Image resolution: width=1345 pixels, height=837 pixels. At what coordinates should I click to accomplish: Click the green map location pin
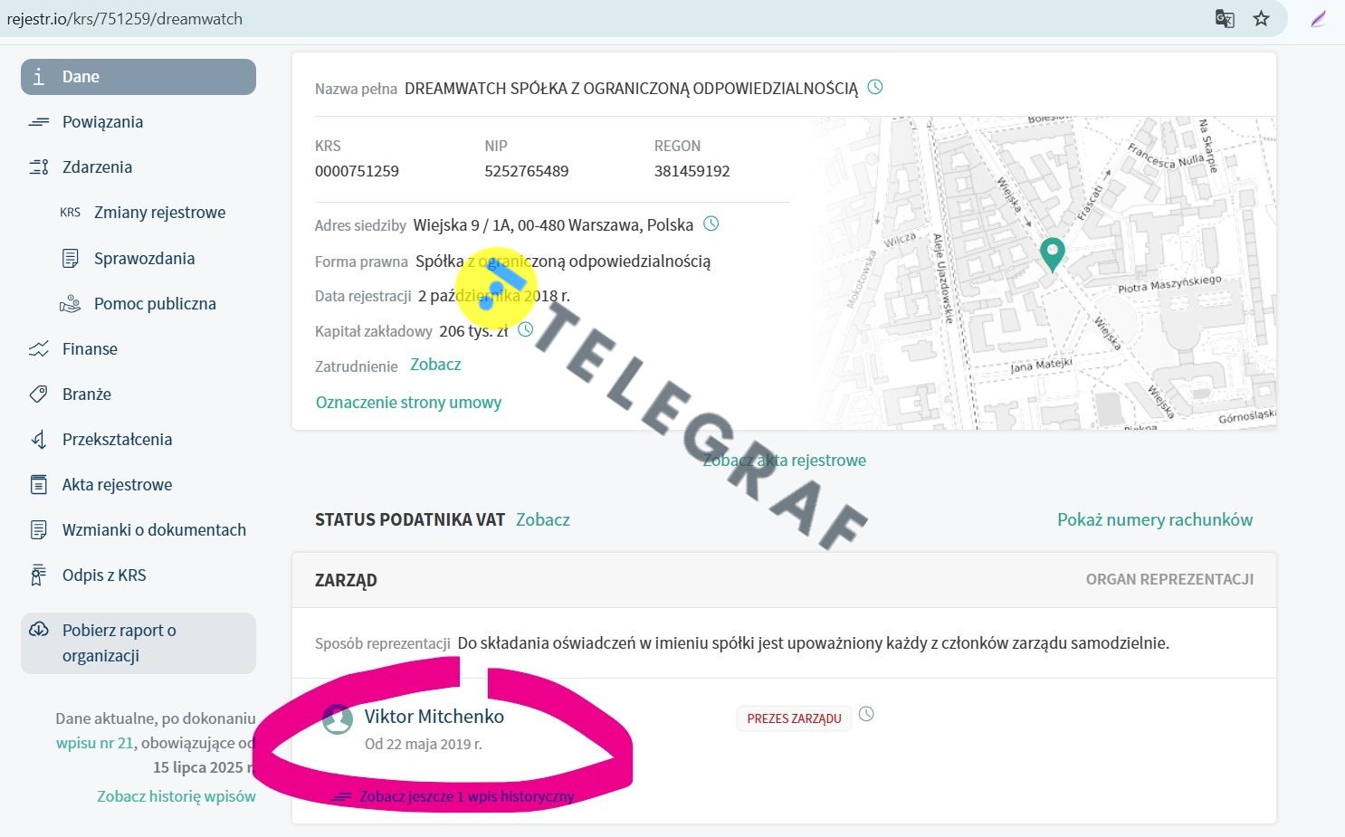(x=1052, y=253)
